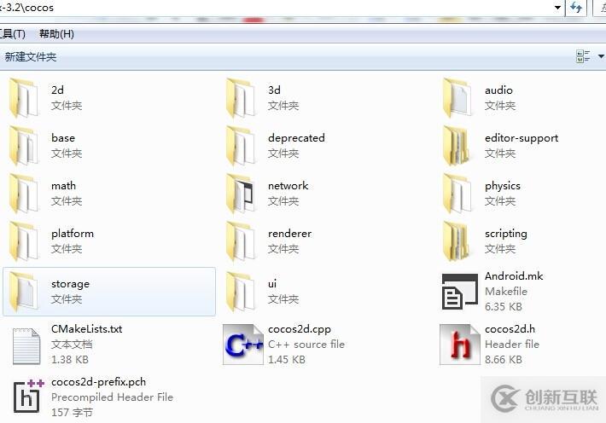Click the 'CMakeLists.txt' file name
This screenshot has height=423, width=606.
(x=86, y=328)
